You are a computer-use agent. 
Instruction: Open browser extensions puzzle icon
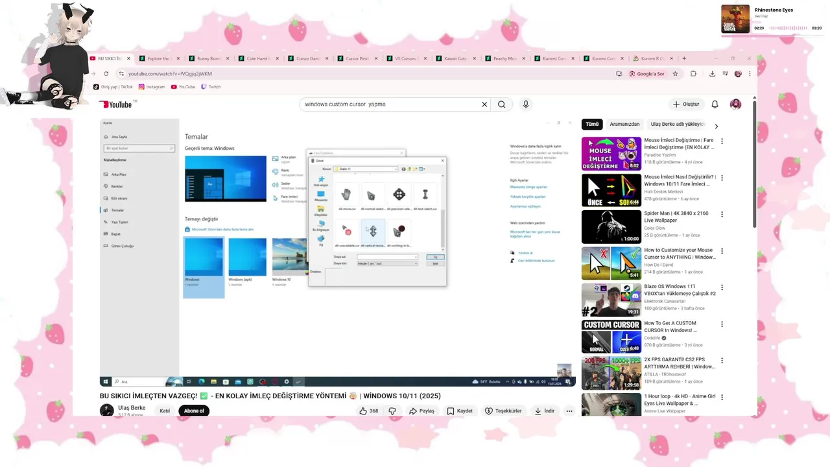click(x=693, y=74)
